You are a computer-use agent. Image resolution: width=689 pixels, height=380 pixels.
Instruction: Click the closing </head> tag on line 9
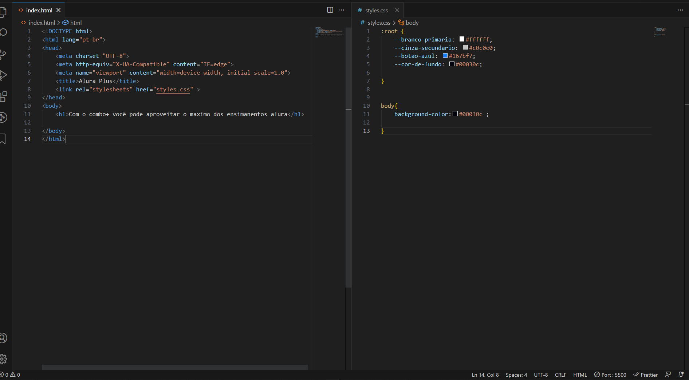54,98
